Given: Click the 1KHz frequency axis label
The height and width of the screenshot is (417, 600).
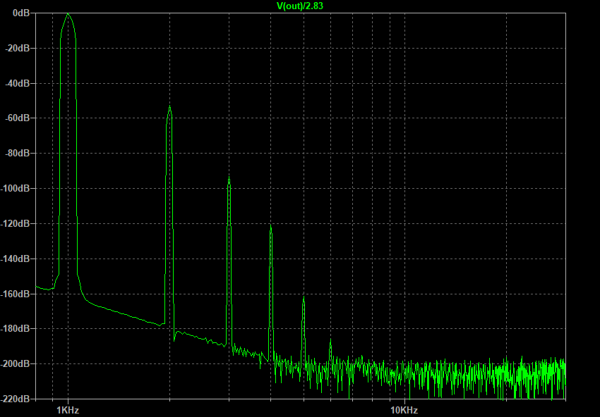Looking at the screenshot, I should tap(68, 411).
